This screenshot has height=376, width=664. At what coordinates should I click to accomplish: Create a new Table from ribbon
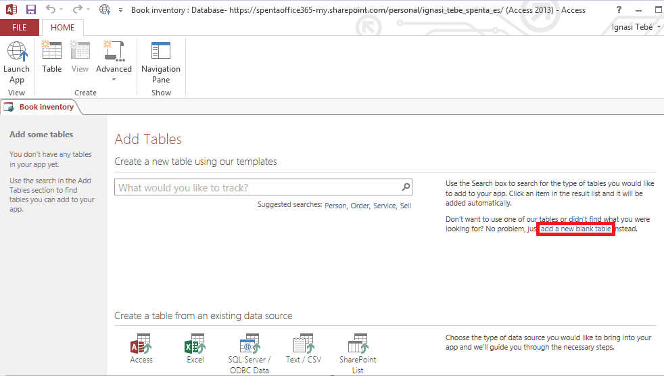pos(51,57)
